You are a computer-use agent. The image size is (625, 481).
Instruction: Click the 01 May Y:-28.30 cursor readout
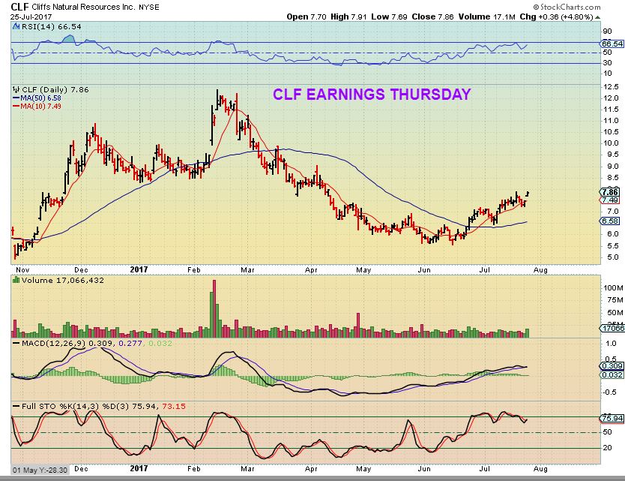(40, 470)
